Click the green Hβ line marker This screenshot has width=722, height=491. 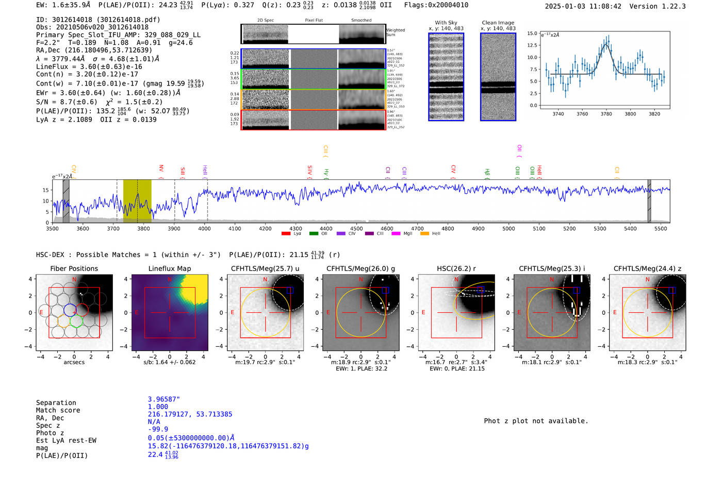[x=487, y=173]
